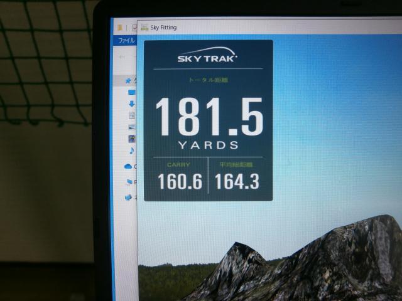Click the 160.6 carry value
Viewport: 402px width, 301px height.
(x=180, y=182)
